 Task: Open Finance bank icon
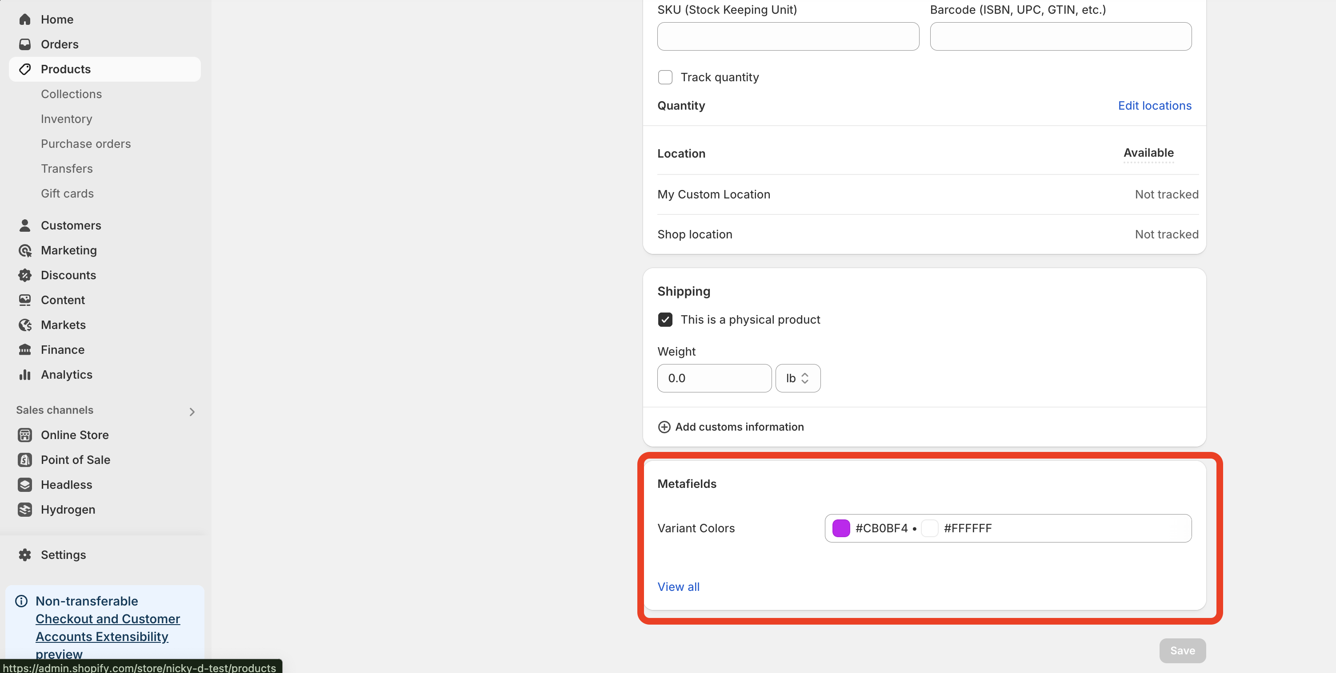point(24,350)
